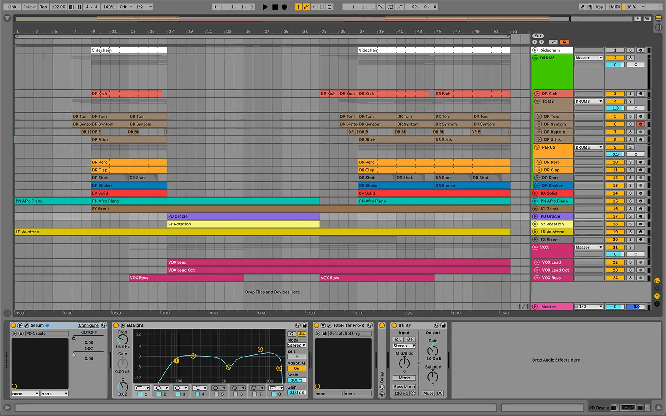666x416 pixels.
Task: Deactivate track 14 BA Solid activator
Action: [x=615, y=193]
